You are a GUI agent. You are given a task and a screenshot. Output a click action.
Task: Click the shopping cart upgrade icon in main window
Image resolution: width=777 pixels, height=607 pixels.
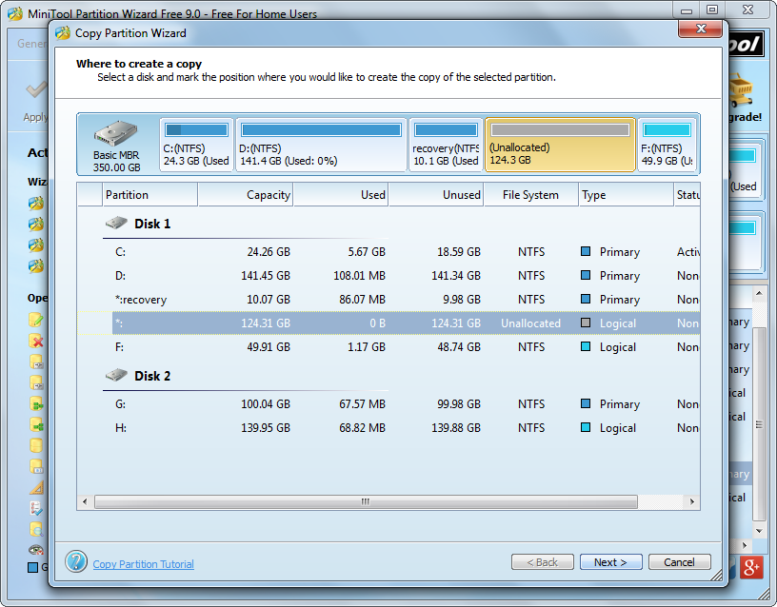point(741,90)
